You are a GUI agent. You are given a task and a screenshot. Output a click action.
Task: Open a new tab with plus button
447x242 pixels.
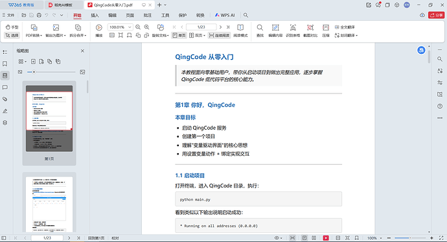[159, 5]
